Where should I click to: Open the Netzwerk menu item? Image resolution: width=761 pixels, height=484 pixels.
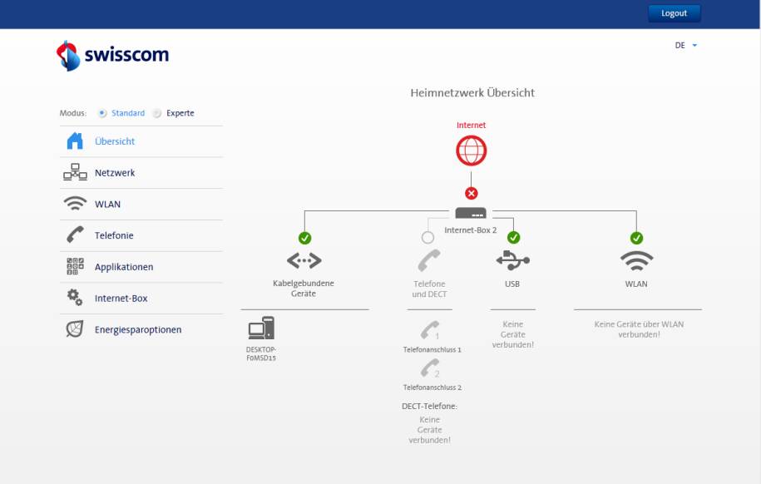point(141,173)
